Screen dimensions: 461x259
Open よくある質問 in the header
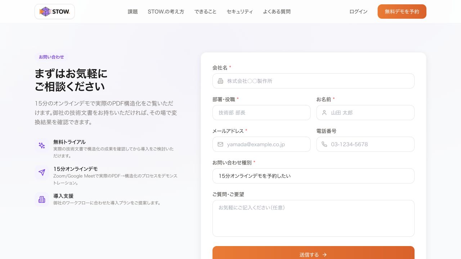point(277,12)
